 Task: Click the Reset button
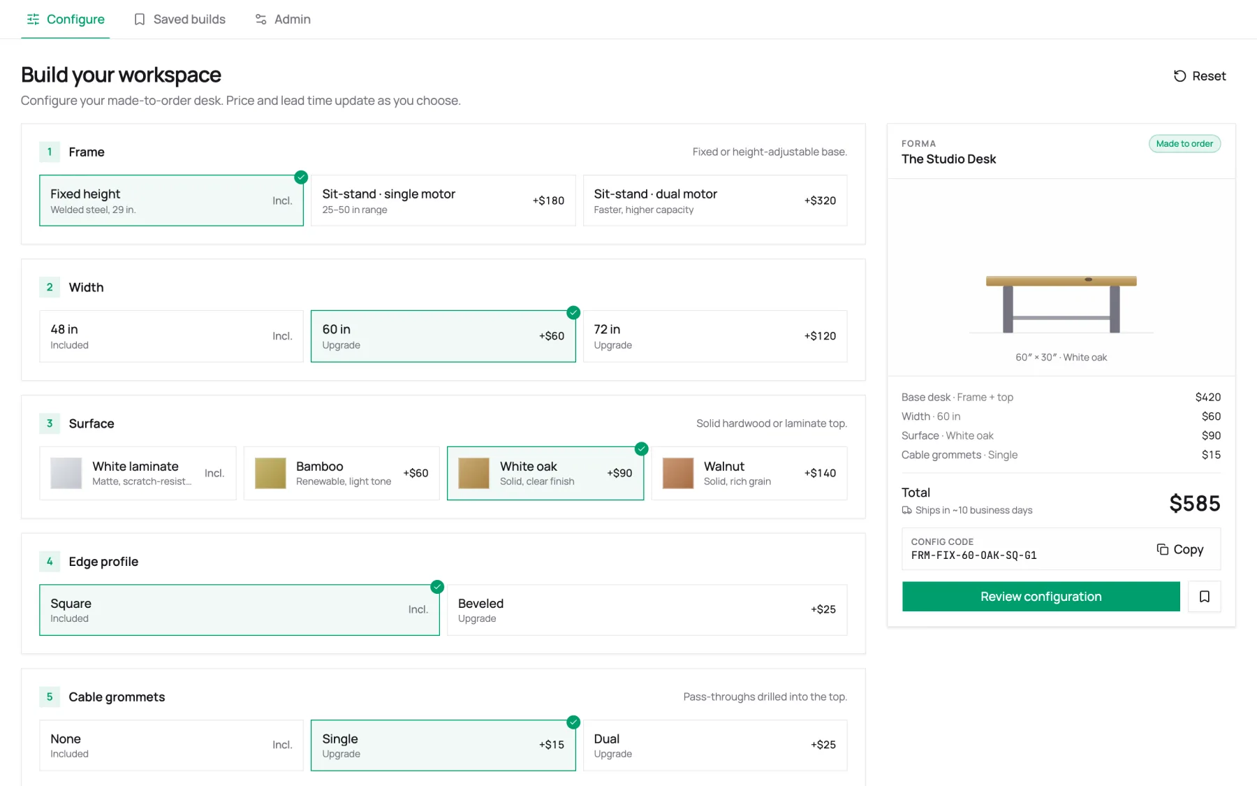pos(1200,76)
